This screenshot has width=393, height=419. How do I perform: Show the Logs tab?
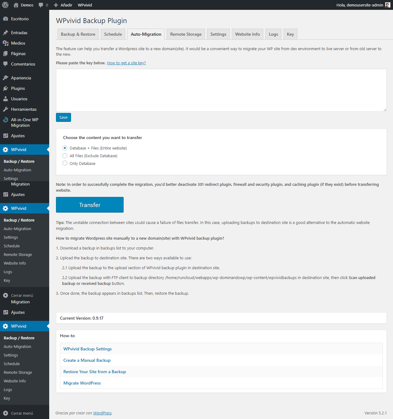tap(273, 34)
